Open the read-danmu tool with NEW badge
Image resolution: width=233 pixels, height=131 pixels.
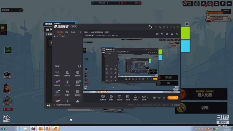(77, 83)
